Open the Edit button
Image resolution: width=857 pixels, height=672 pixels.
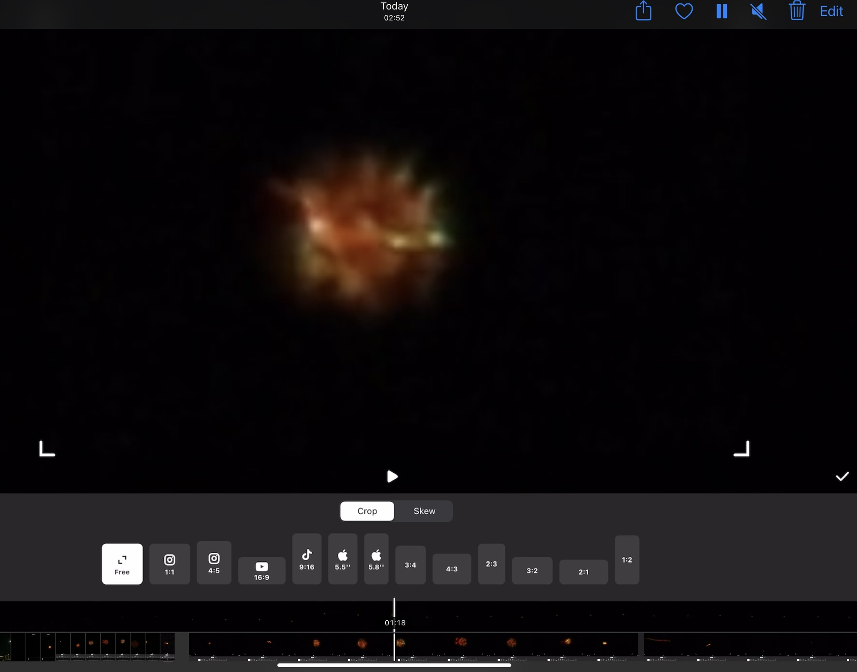(x=831, y=11)
